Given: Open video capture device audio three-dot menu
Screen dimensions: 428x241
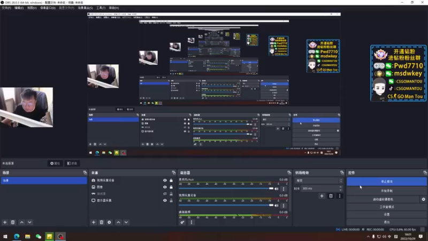Looking at the screenshot, I should pyautogui.click(x=284, y=206).
